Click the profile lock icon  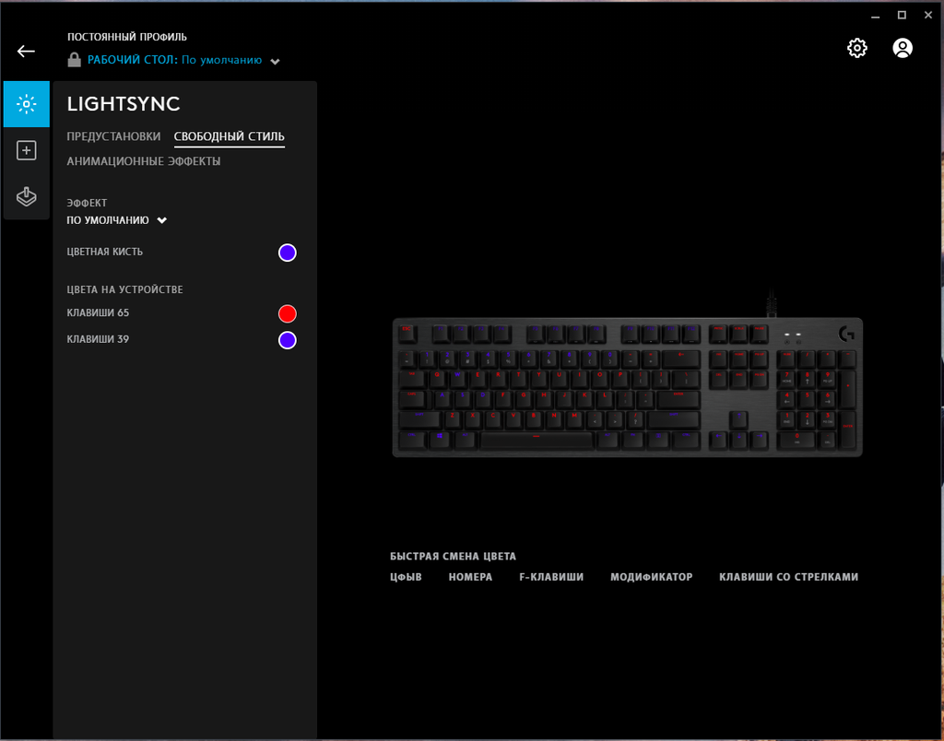[74, 60]
